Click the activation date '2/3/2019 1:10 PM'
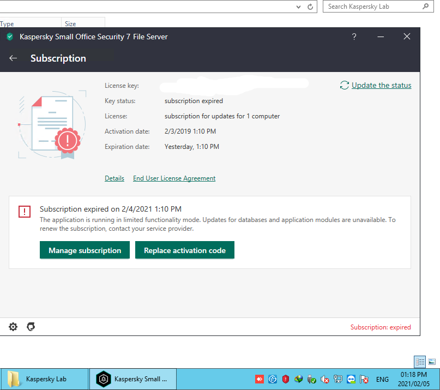Image resolution: width=440 pixels, height=390 pixels. (x=190, y=131)
